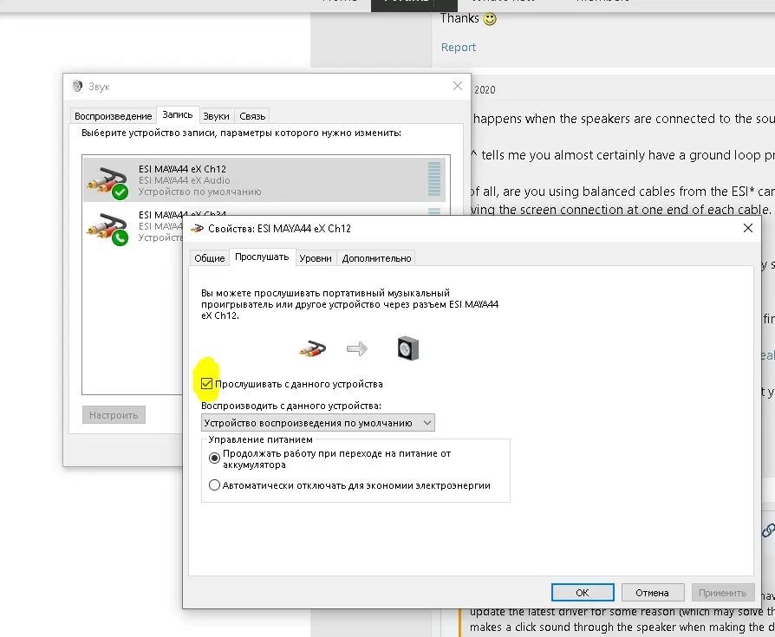Toggle Прослушивать с данного устройства checkbox

206,383
